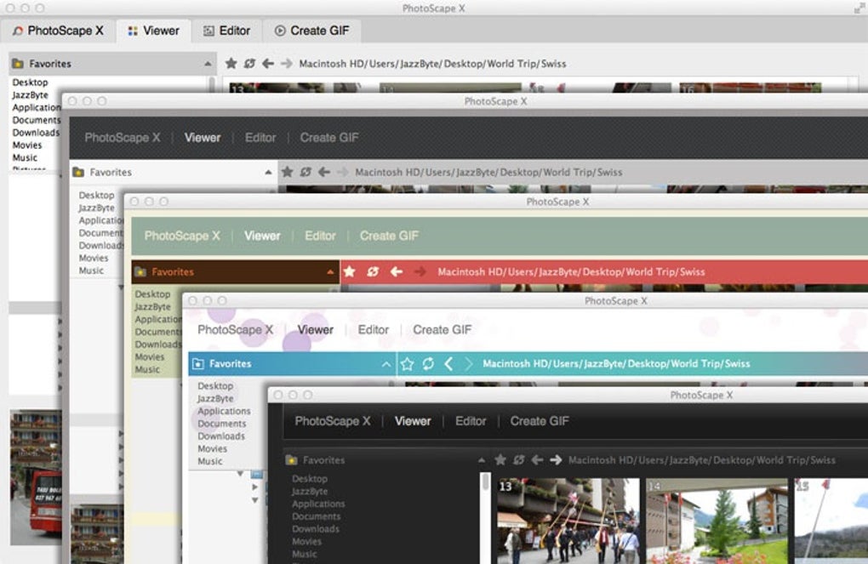This screenshot has height=564, width=868.
Task: Open Editor in the green theme window
Action: tap(320, 236)
